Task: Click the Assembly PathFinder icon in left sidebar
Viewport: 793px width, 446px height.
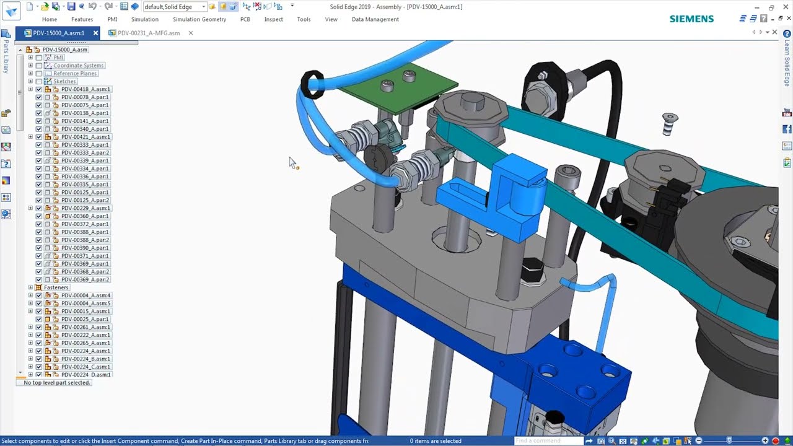Action: tap(6, 113)
